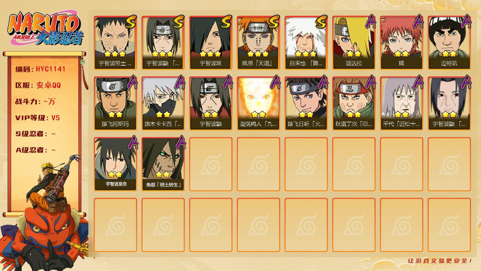Select the 蝎 character card
Viewport: 481px width, 271px height.
click(x=401, y=43)
